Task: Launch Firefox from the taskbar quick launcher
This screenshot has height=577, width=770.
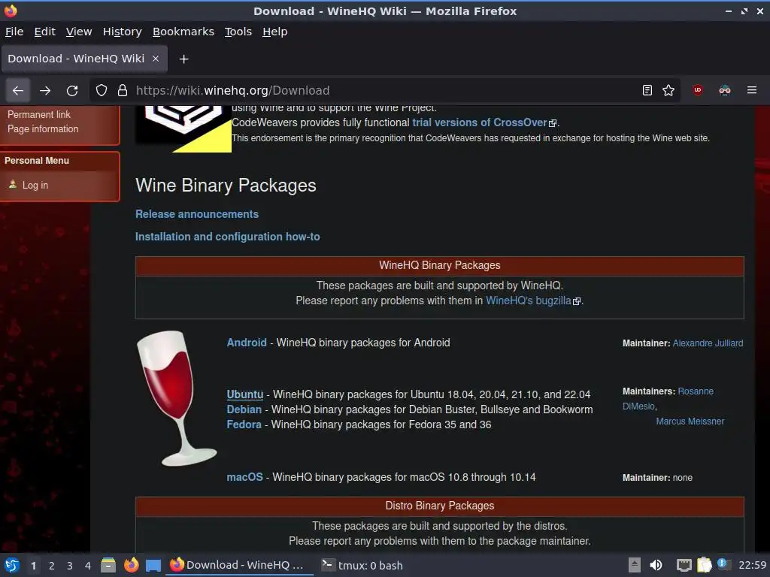Action: pyautogui.click(x=131, y=565)
